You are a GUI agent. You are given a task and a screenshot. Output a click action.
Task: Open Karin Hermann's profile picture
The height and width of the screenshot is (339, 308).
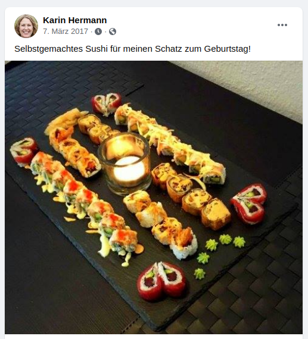coord(26,26)
